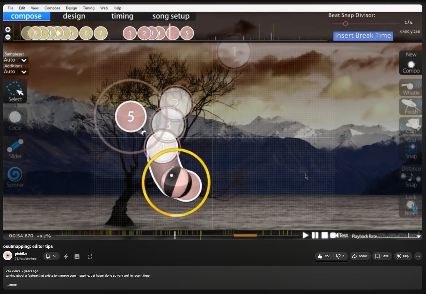This screenshot has height=294, width=426.
Task: Select the Slider tool
Action: (15, 148)
